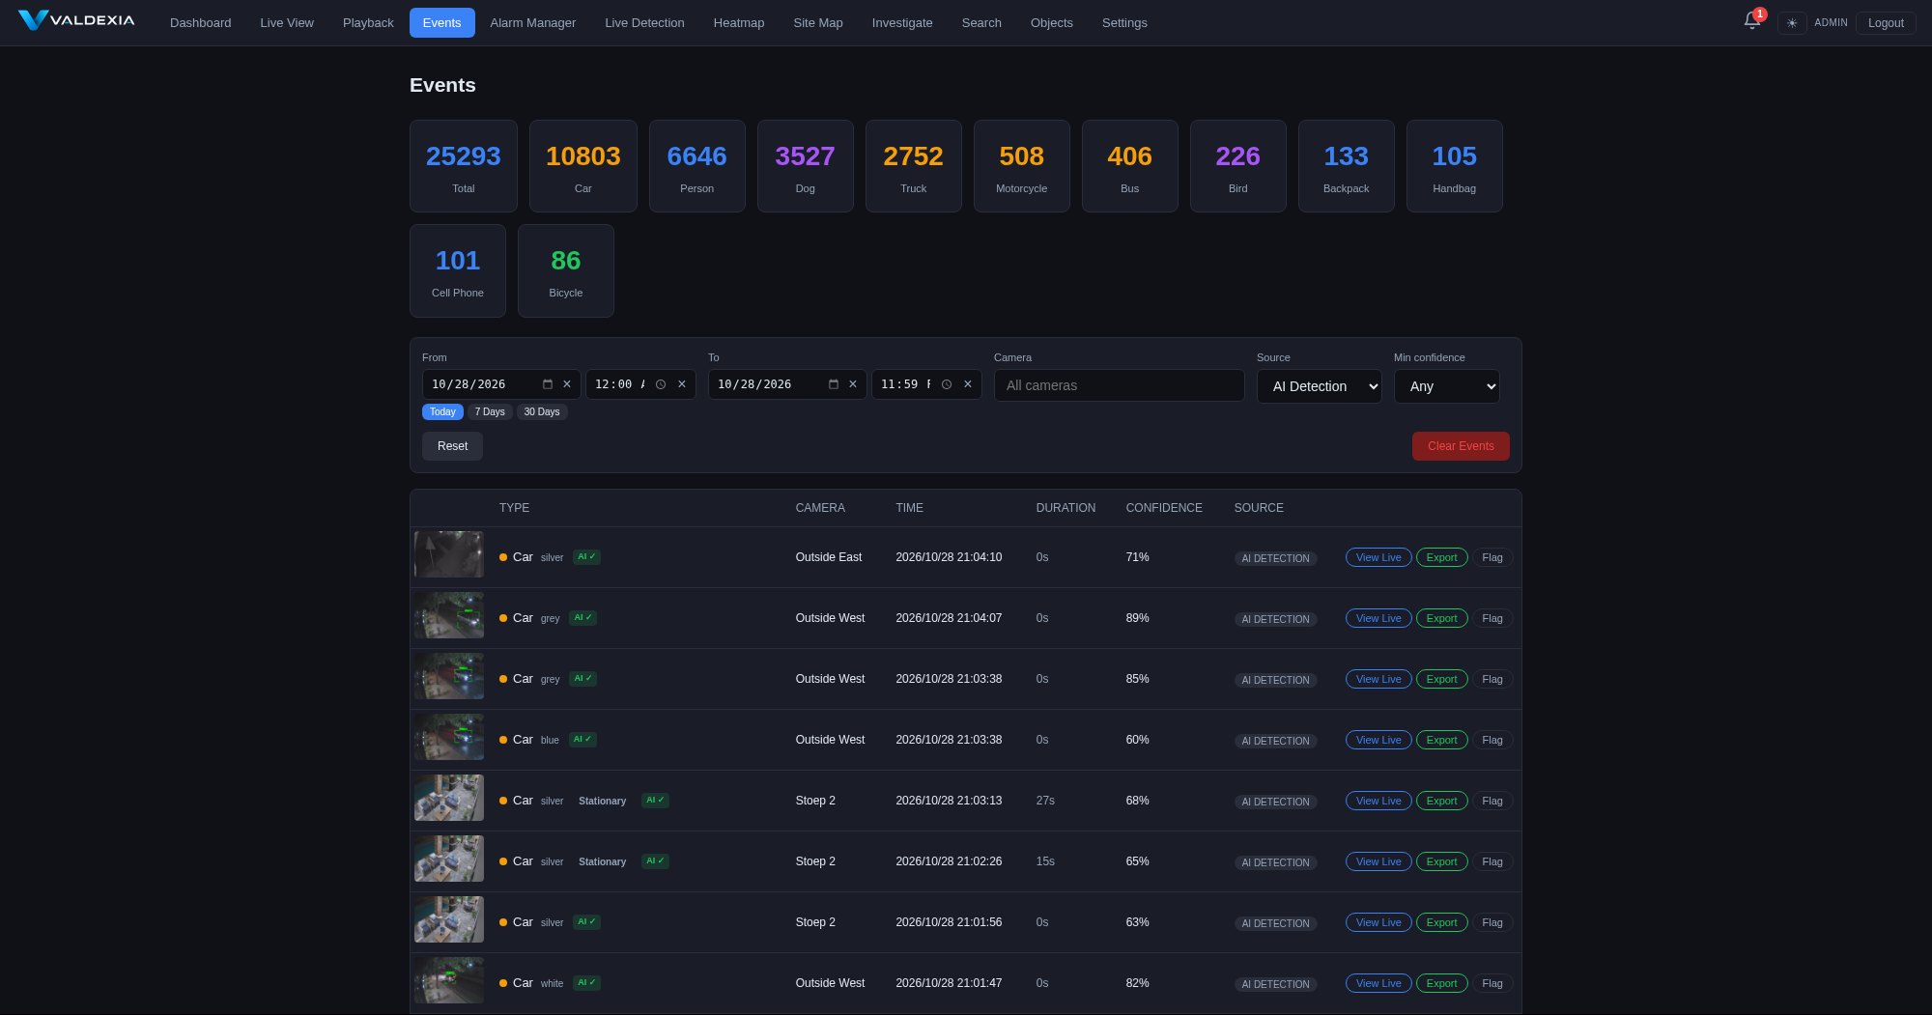Filter by the 133 Backpack card
The height and width of the screenshot is (1015, 1932).
pyautogui.click(x=1347, y=166)
